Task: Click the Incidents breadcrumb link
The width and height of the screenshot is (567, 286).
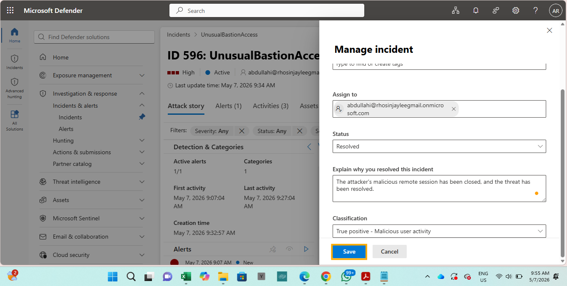Action: pos(179,35)
